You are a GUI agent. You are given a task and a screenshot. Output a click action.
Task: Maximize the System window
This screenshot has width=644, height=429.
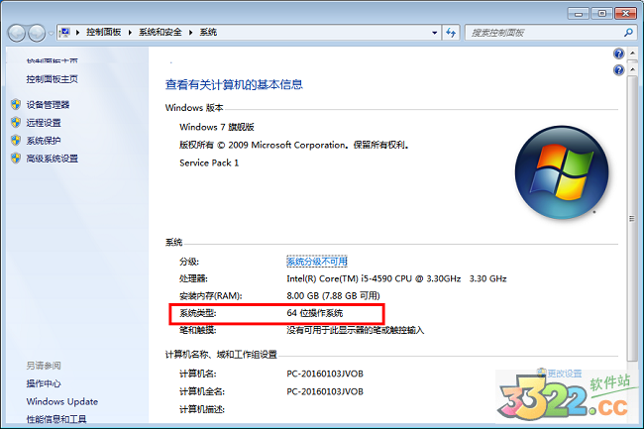pyautogui.click(x=601, y=14)
